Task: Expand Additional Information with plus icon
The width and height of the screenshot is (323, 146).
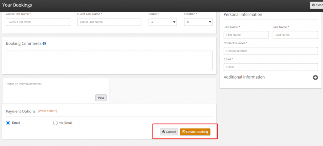Action: point(315,77)
